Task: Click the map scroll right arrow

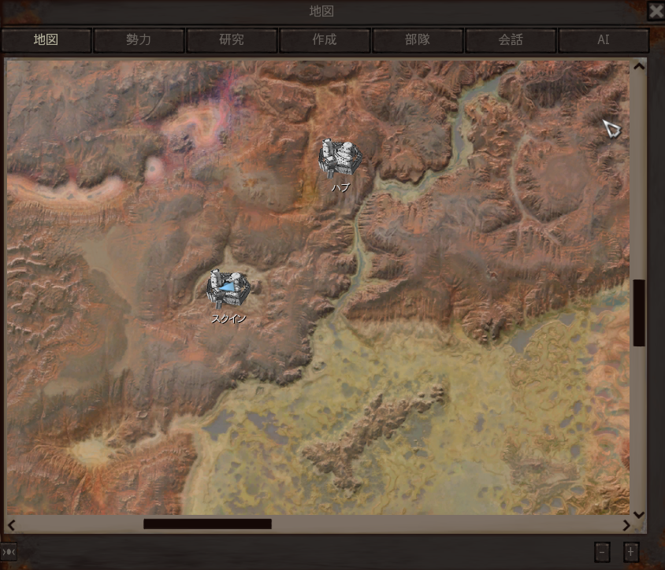Action: [x=626, y=525]
